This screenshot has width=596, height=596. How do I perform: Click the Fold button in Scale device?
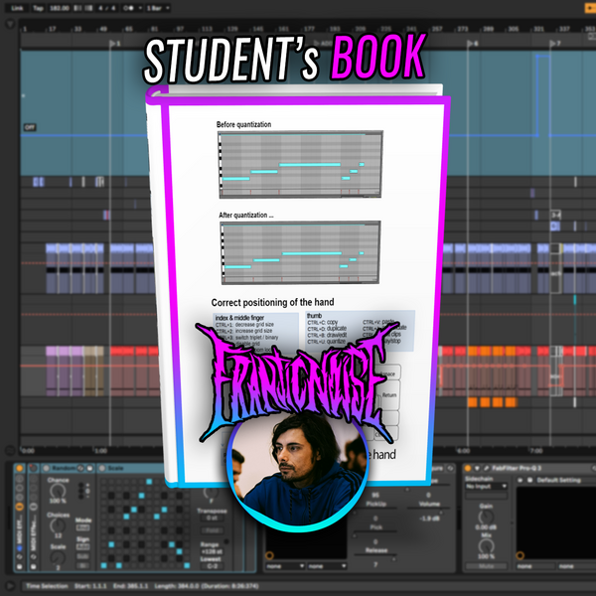212,530
